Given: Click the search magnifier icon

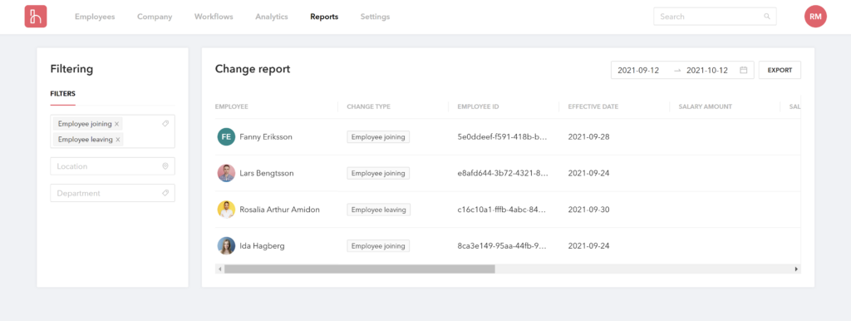Looking at the screenshot, I should 767,17.
